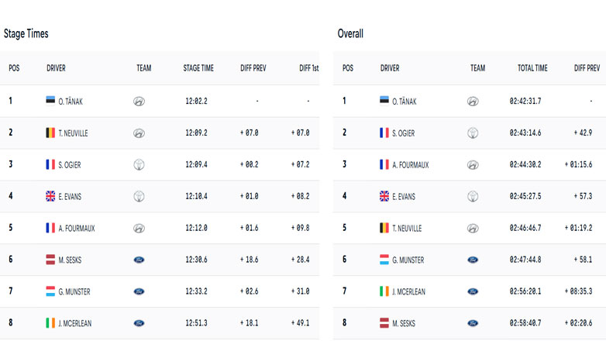Click the UK flag beside E. Evans in Overall
Viewport: 606px width, 341px height.
pyautogui.click(x=384, y=196)
